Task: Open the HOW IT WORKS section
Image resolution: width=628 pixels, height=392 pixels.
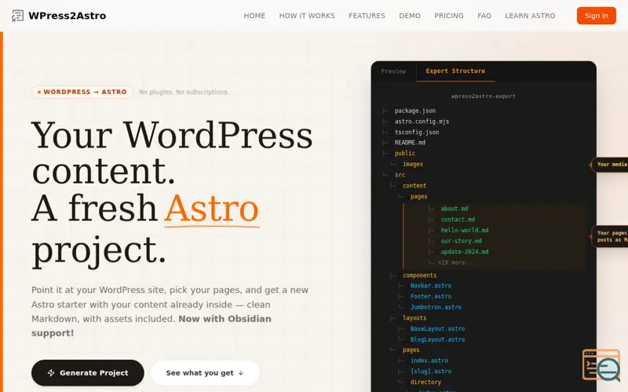Action: pos(307,16)
